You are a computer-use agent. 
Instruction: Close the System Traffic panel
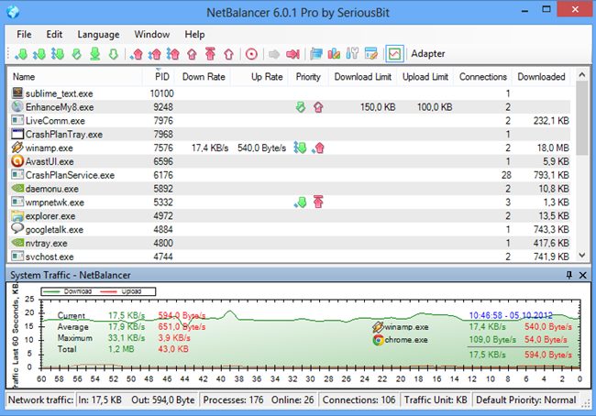click(x=584, y=275)
